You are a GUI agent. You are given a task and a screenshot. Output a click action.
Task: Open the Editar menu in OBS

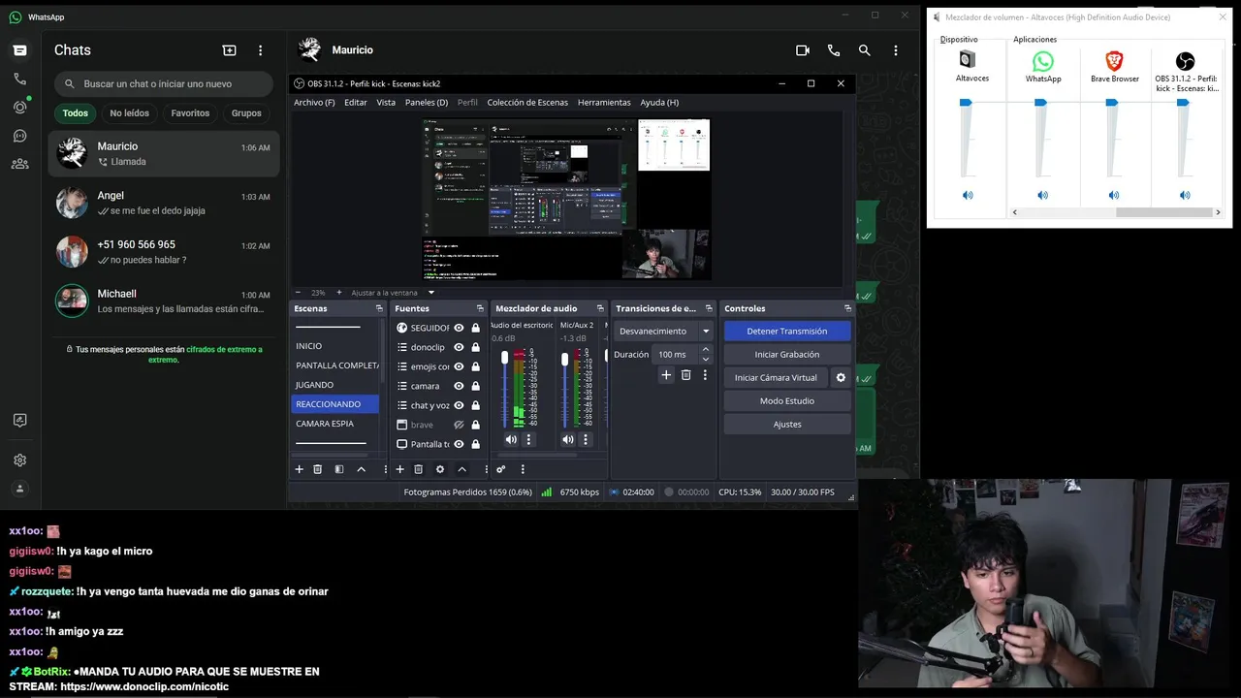pyautogui.click(x=356, y=102)
